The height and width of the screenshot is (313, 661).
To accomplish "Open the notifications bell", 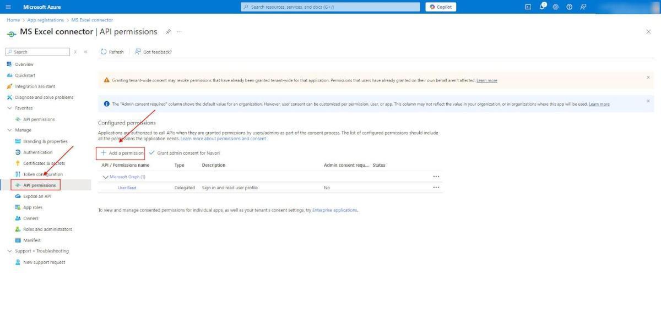I will click(542, 7).
